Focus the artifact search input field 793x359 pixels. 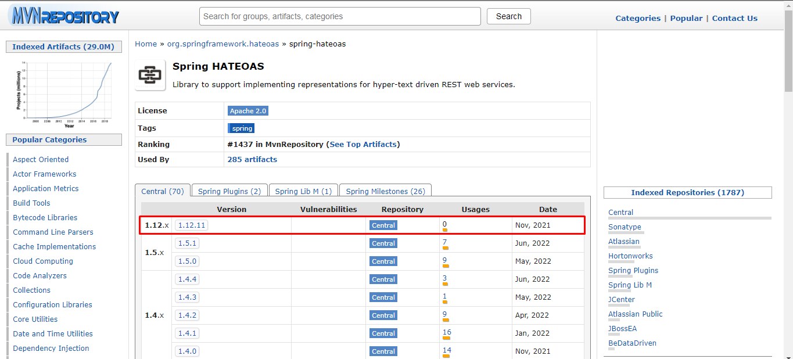tap(340, 16)
